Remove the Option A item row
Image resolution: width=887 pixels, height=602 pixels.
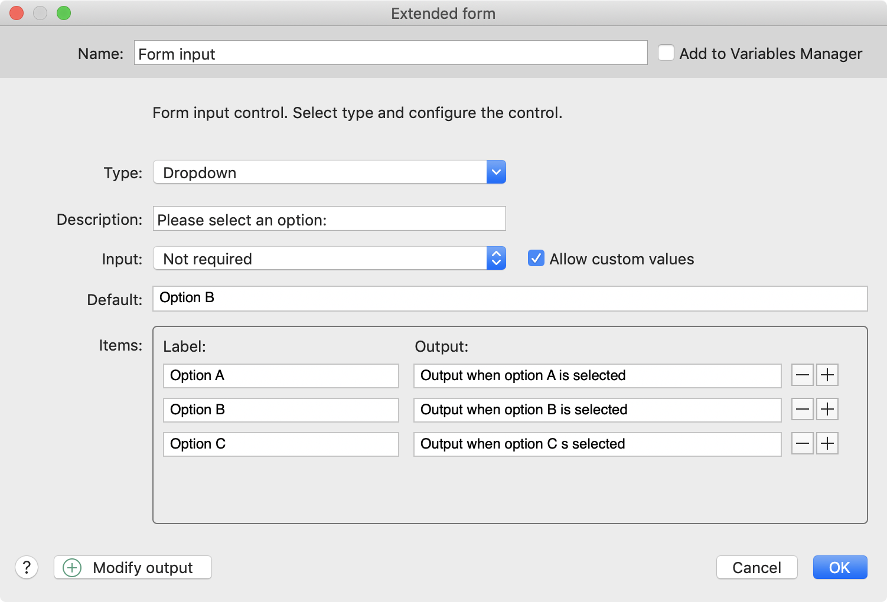(x=802, y=375)
